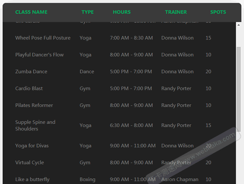Select the Wheel Pose Full Posture class
Screen dimensions: 244x184
tap(43, 38)
